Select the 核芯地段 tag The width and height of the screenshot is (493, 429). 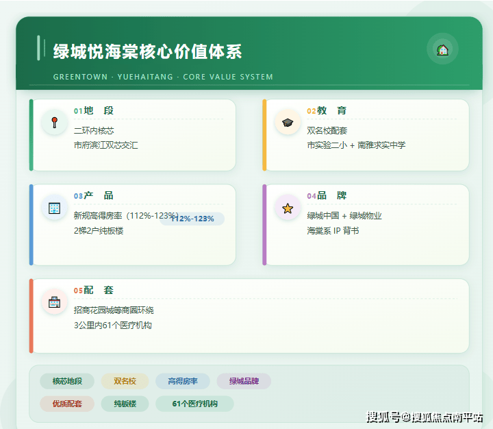point(67,381)
